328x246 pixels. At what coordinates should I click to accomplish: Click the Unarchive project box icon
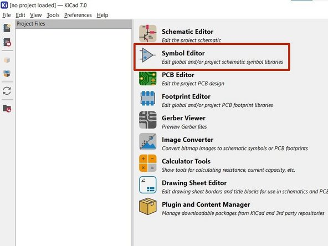(x=7, y=73)
